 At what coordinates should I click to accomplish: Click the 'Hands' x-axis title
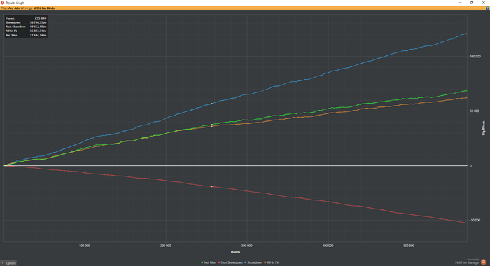coord(235,251)
